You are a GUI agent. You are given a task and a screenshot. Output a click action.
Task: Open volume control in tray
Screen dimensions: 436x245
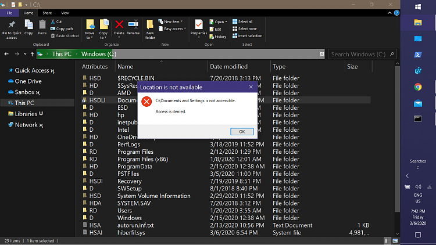[x=418, y=187]
